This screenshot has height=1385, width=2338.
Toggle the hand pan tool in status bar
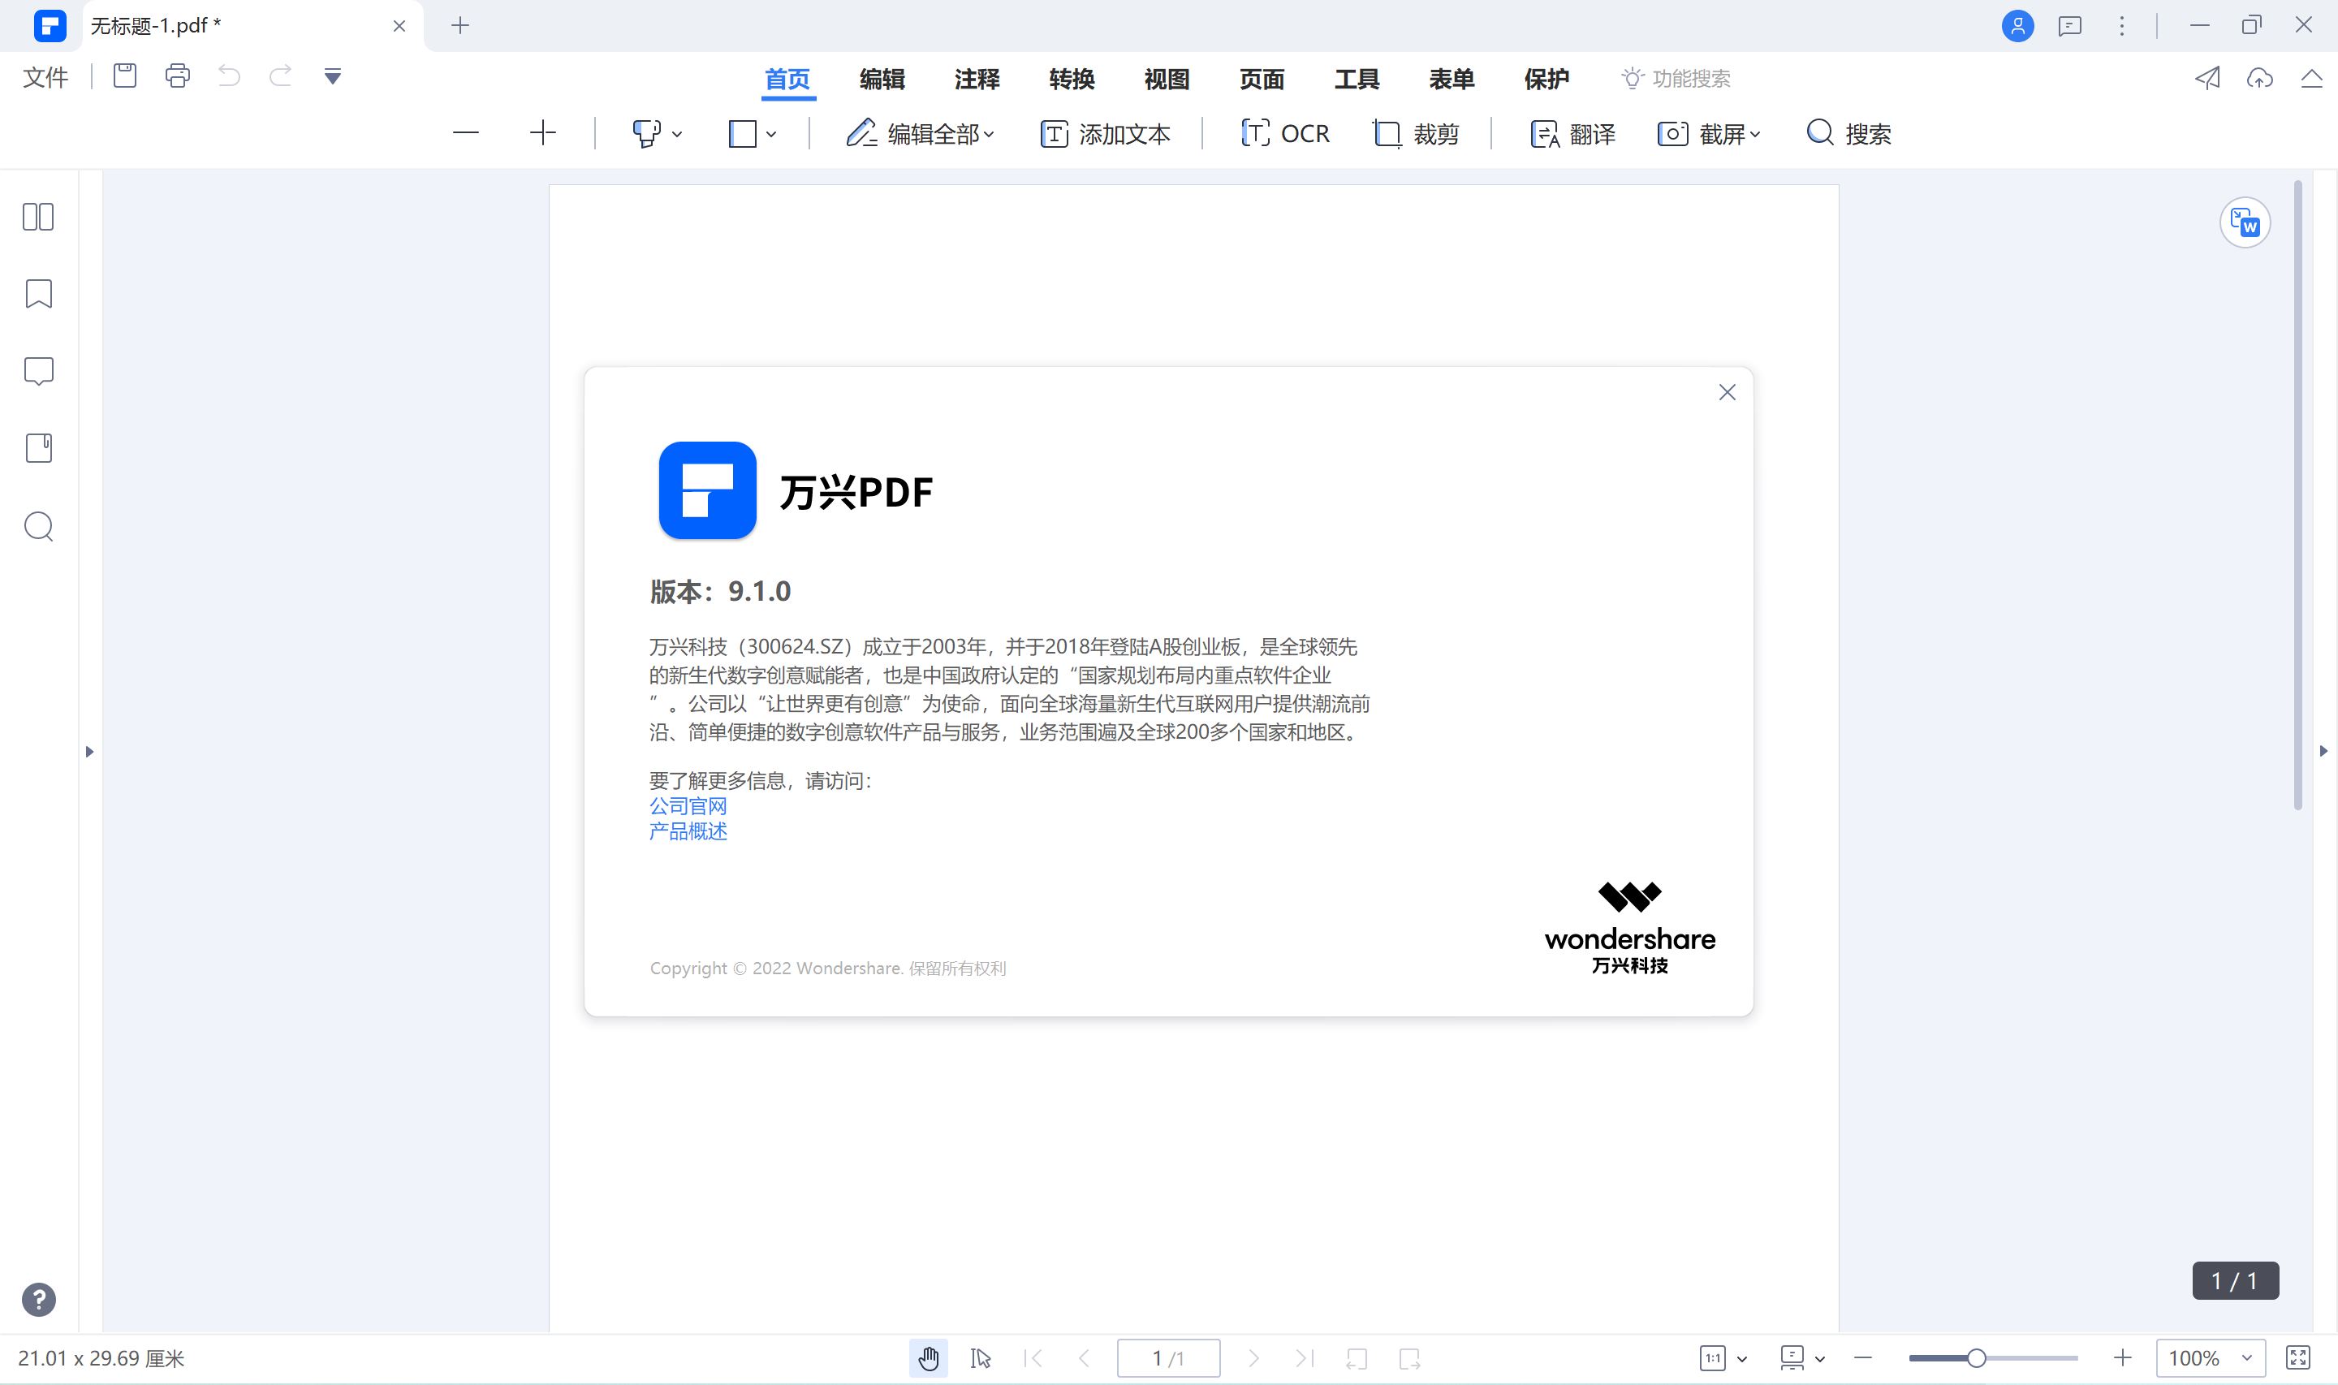pos(928,1358)
